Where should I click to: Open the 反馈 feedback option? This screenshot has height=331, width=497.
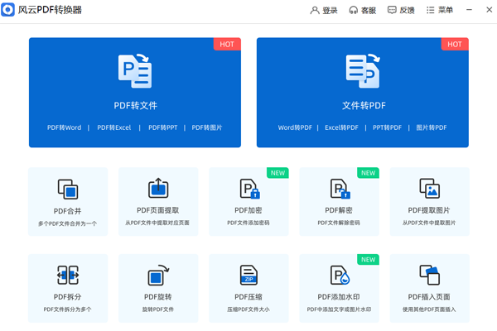(x=401, y=11)
